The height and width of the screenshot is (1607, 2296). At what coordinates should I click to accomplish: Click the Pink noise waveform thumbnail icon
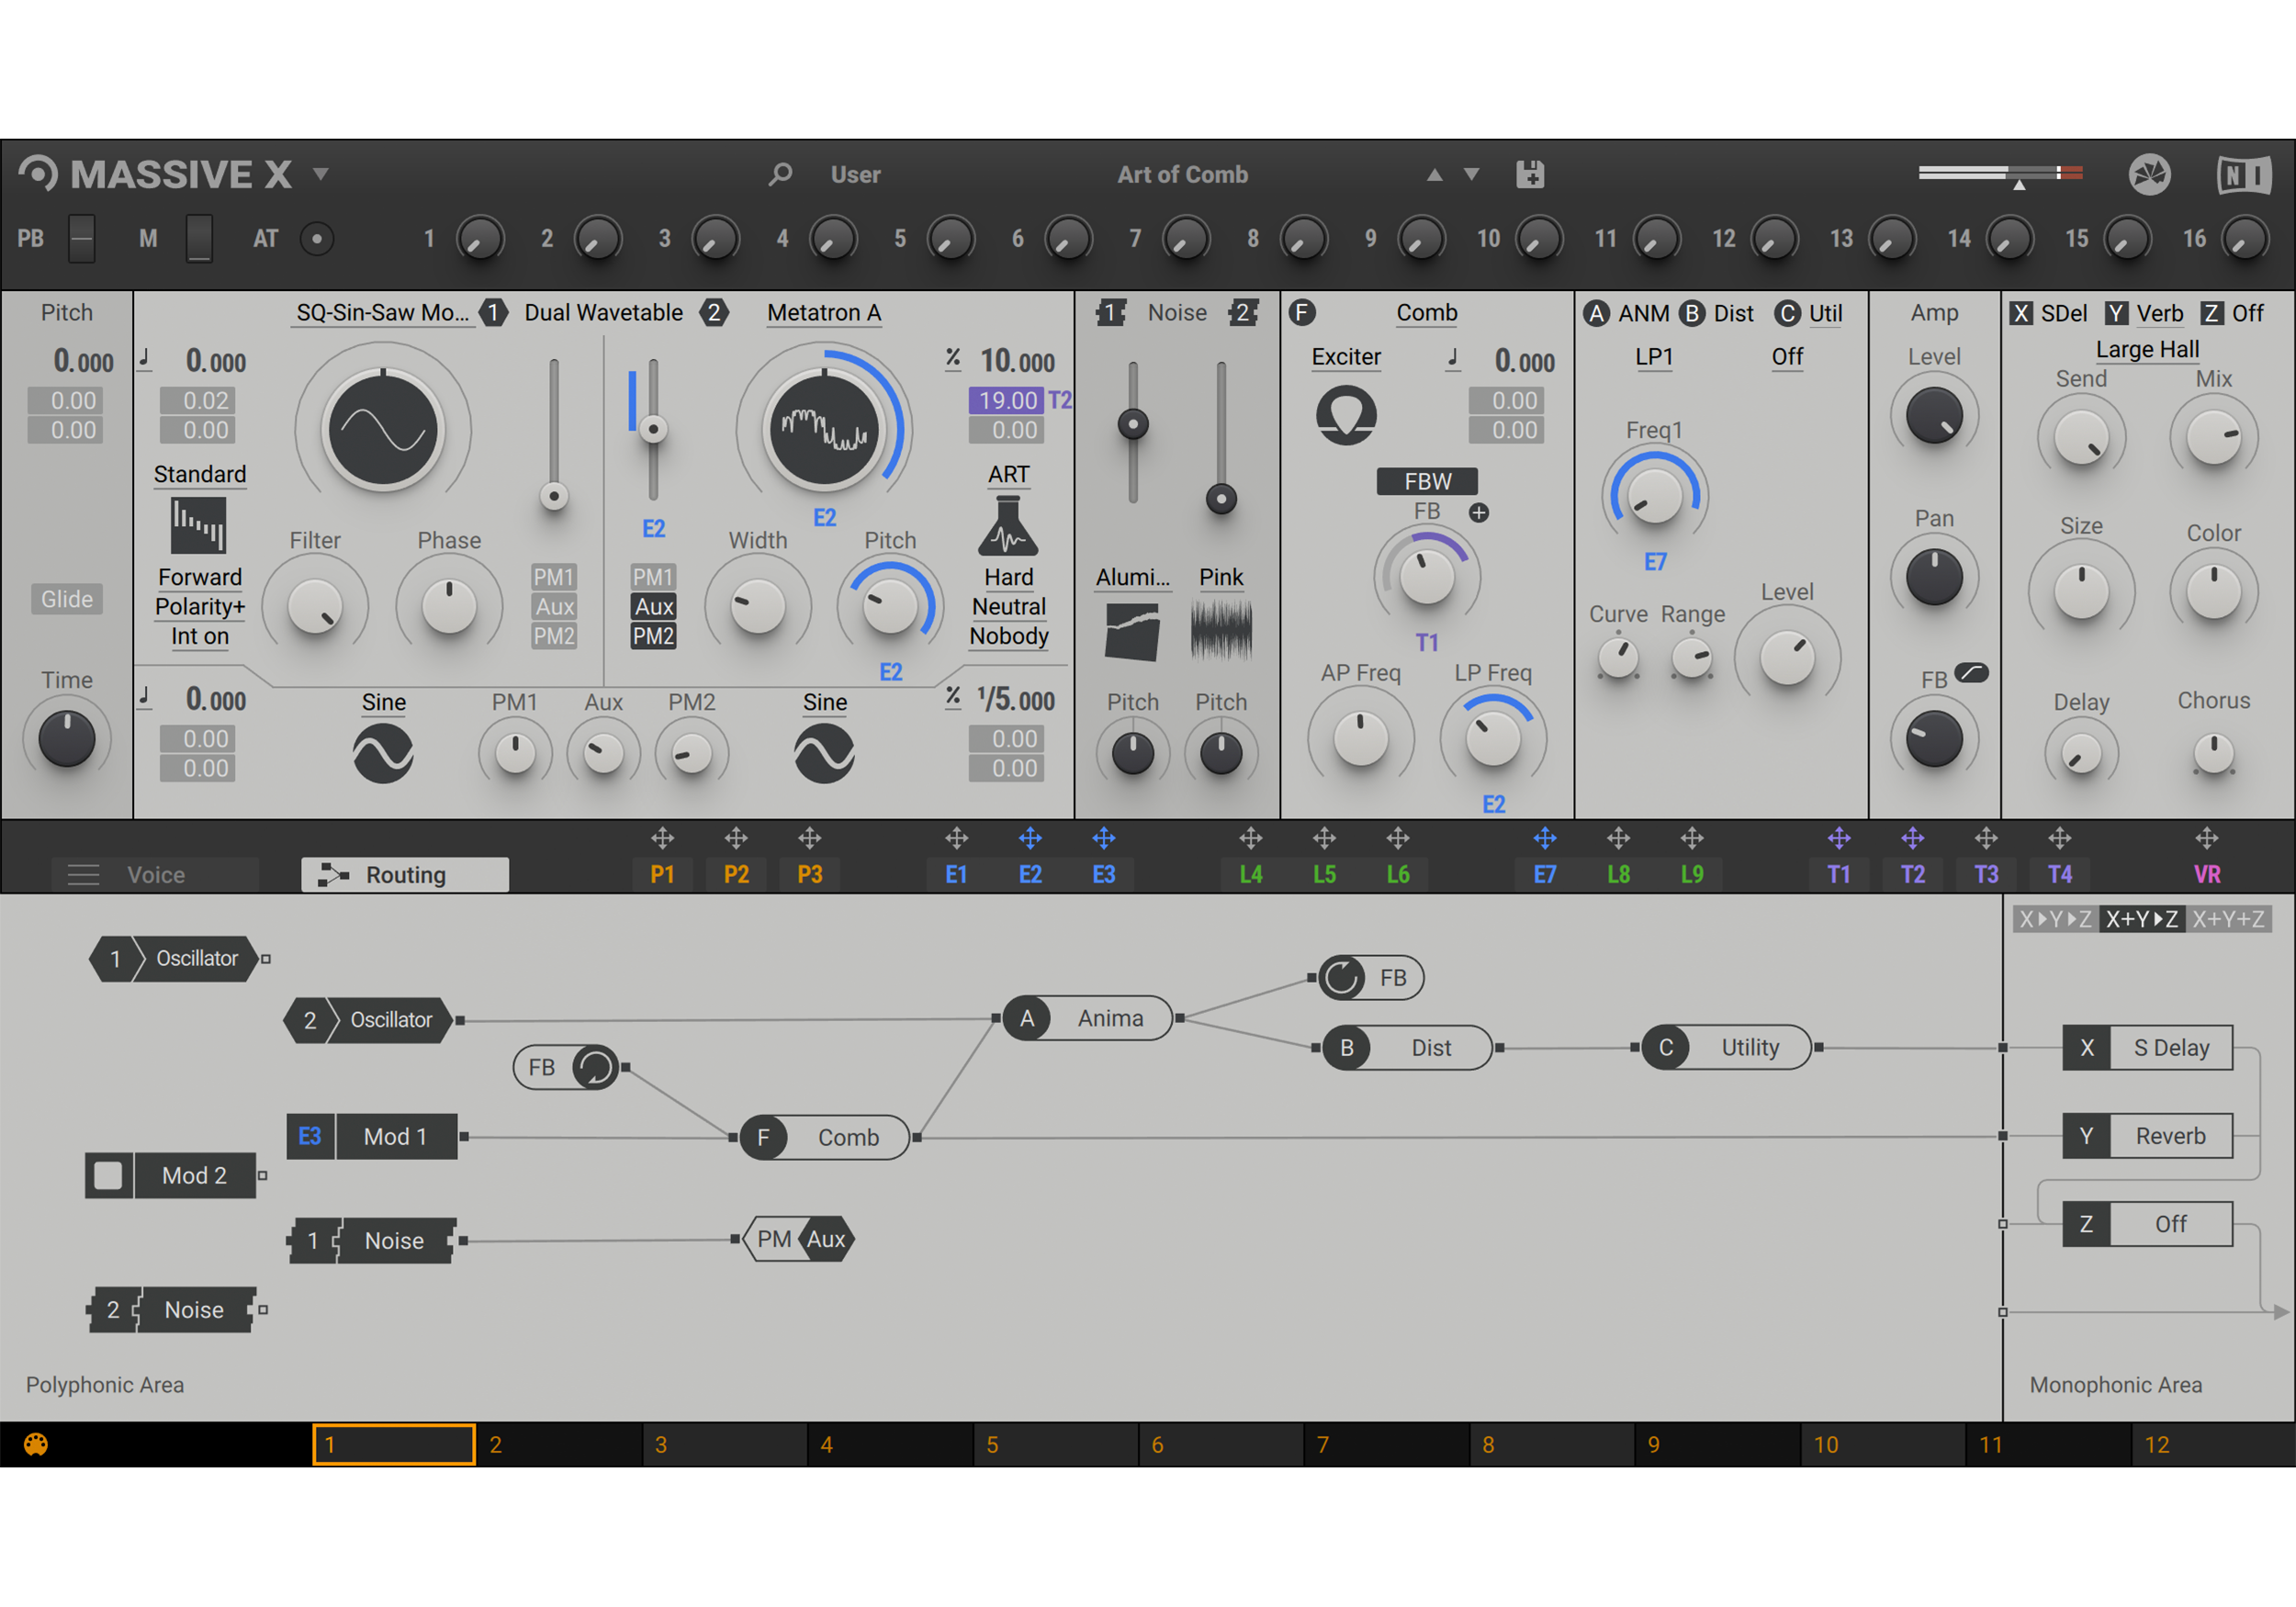[x=1221, y=632]
